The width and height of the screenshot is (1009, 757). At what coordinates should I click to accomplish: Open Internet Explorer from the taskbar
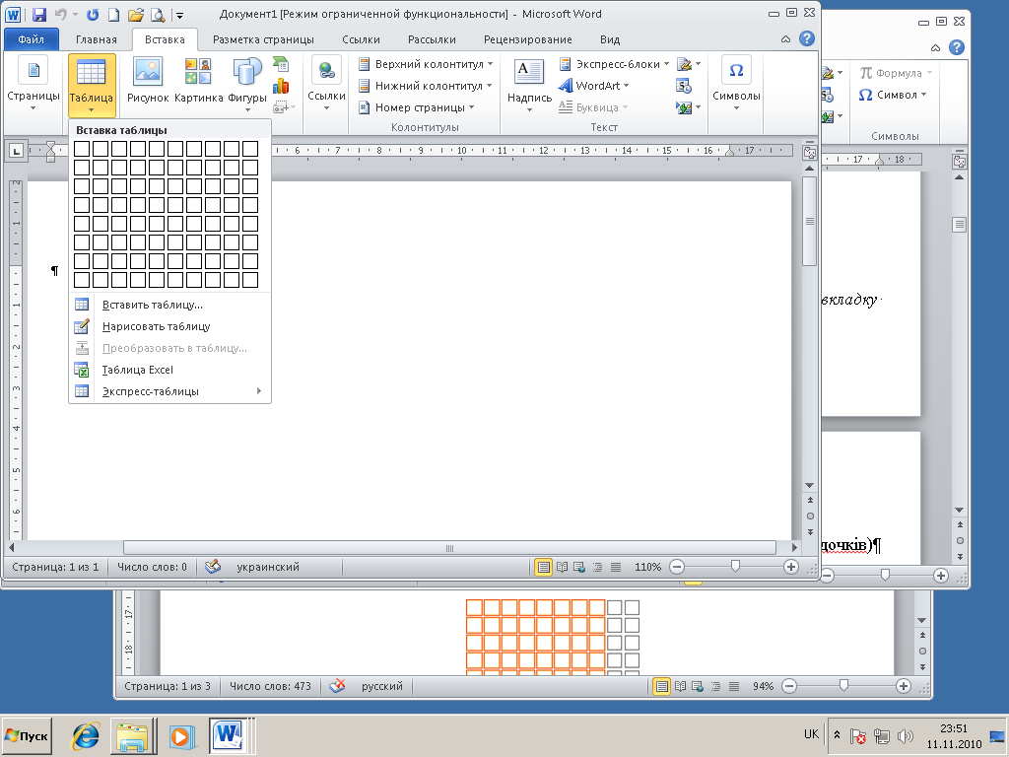point(86,735)
